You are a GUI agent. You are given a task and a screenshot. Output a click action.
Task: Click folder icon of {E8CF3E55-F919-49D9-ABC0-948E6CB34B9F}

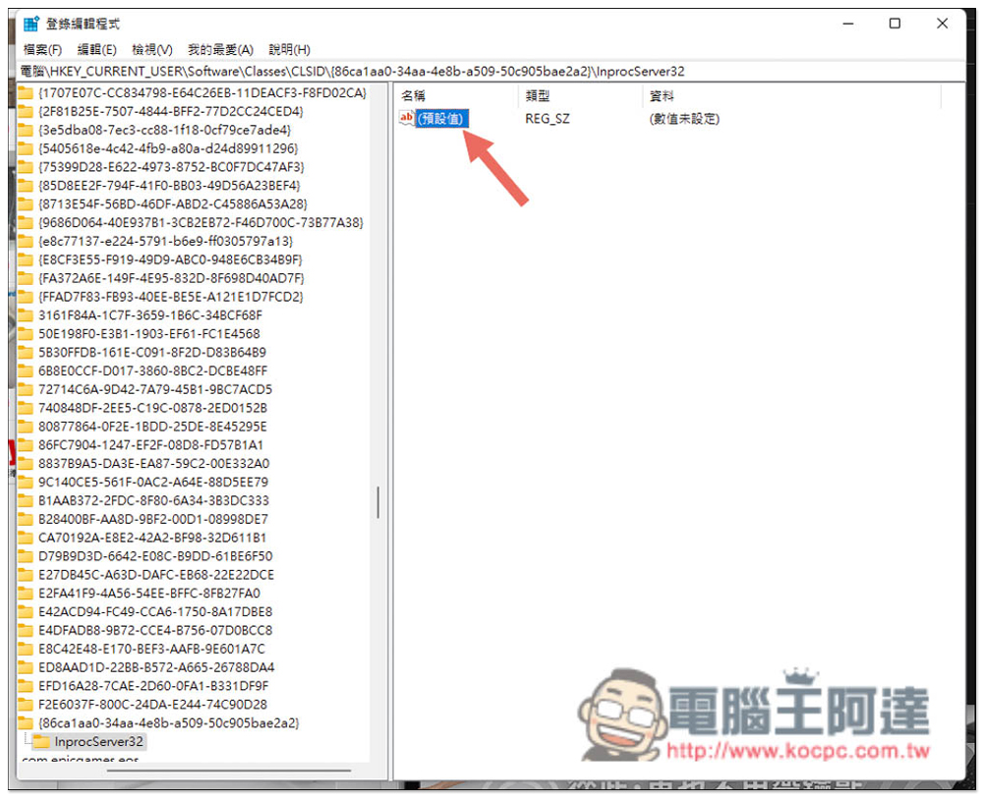(x=26, y=259)
